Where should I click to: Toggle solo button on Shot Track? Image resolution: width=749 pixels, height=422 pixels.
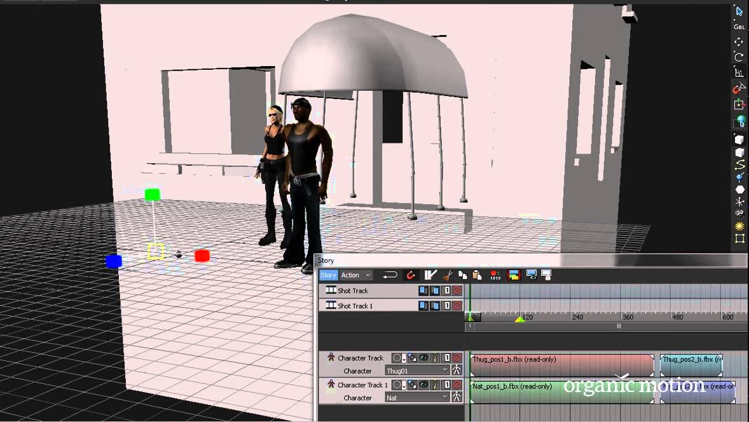[x=447, y=290]
